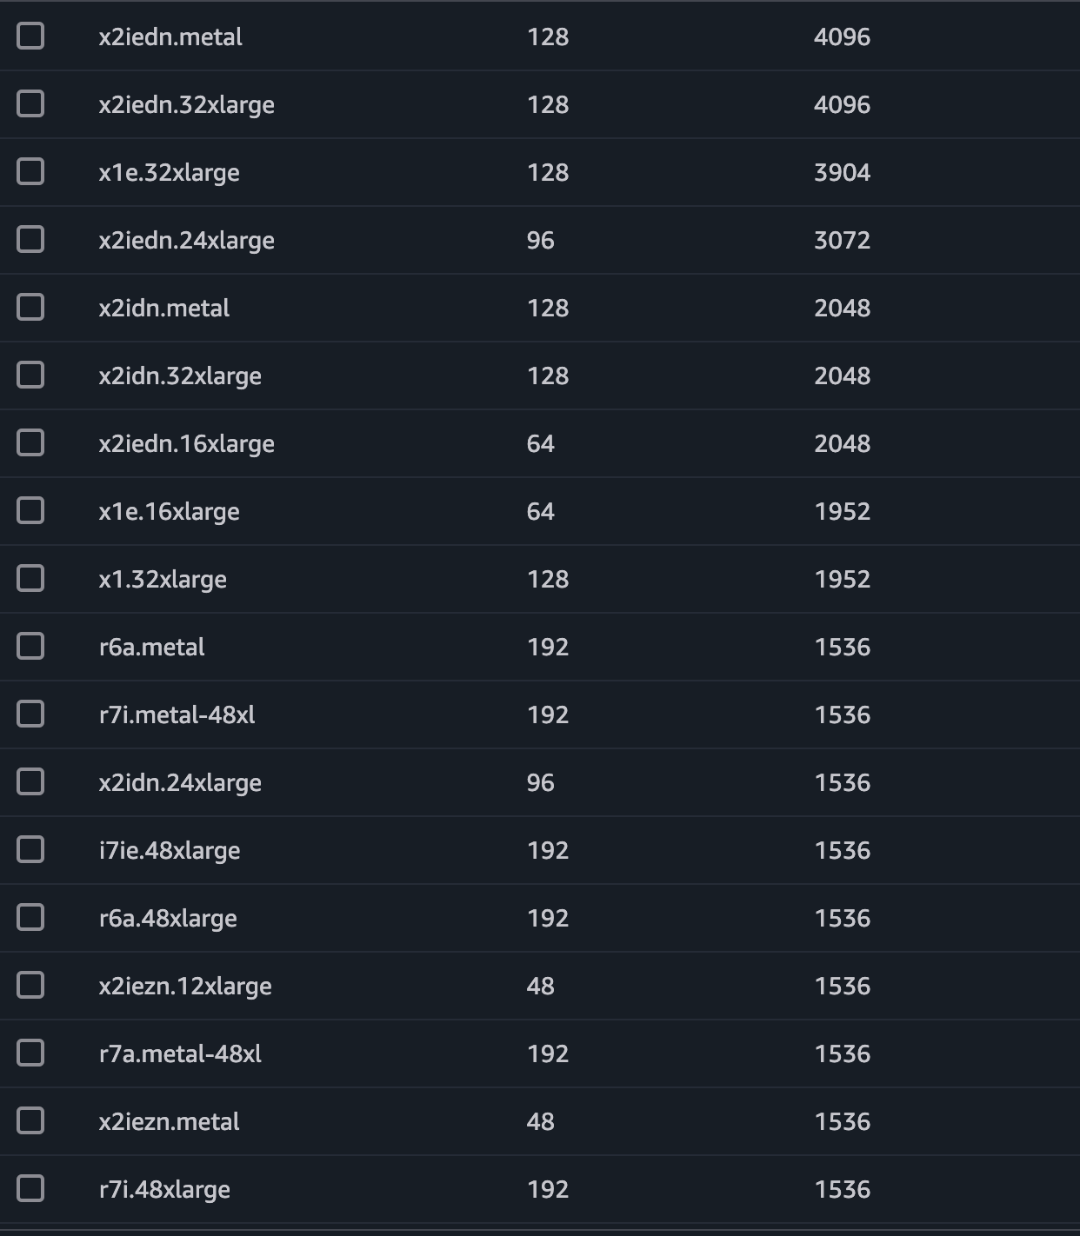Select the x2idn.24xlarge checkbox
The height and width of the screenshot is (1236, 1080).
[x=30, y=781]
